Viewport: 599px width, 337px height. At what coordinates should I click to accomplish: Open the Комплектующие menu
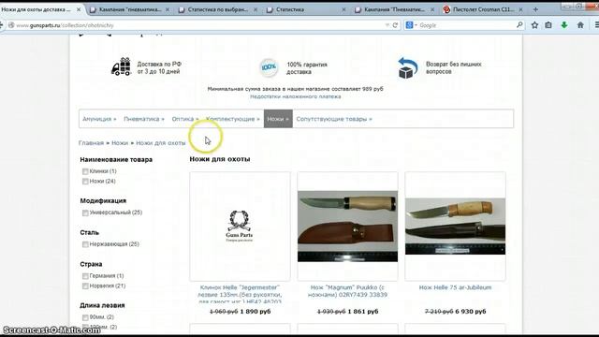pos(233,119)
